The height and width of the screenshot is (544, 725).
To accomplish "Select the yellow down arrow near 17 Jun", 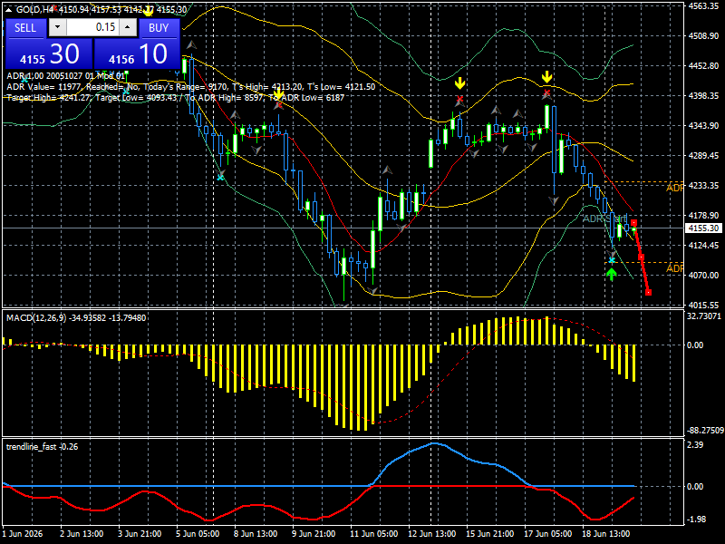I will [547, 77].
